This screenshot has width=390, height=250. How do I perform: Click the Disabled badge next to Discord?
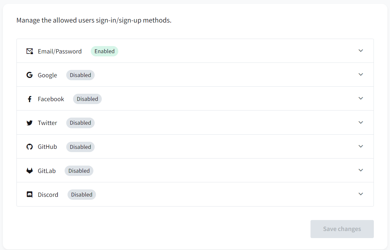(x=82, y=195)
